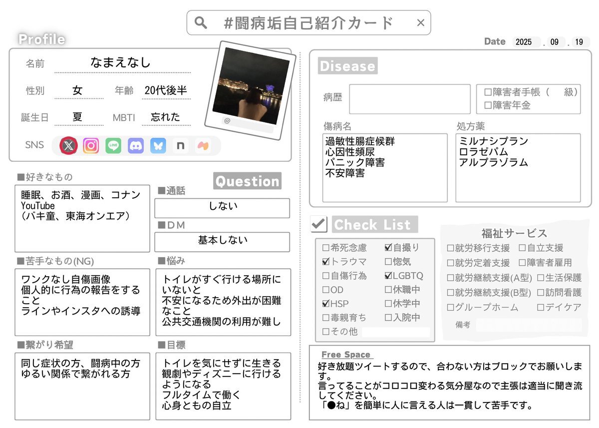Check the 就労定着支援 box

point(450,263)
